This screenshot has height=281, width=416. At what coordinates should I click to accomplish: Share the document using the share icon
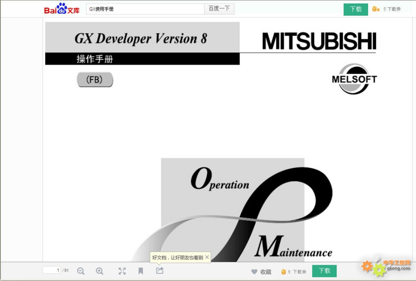point(160,270)
